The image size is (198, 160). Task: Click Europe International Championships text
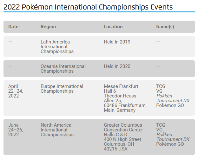click(62, 89)
